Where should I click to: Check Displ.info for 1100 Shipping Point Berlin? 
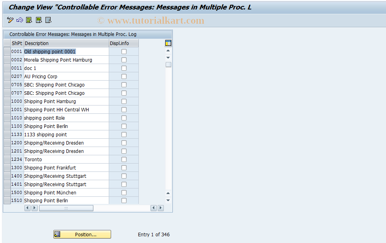124,126
